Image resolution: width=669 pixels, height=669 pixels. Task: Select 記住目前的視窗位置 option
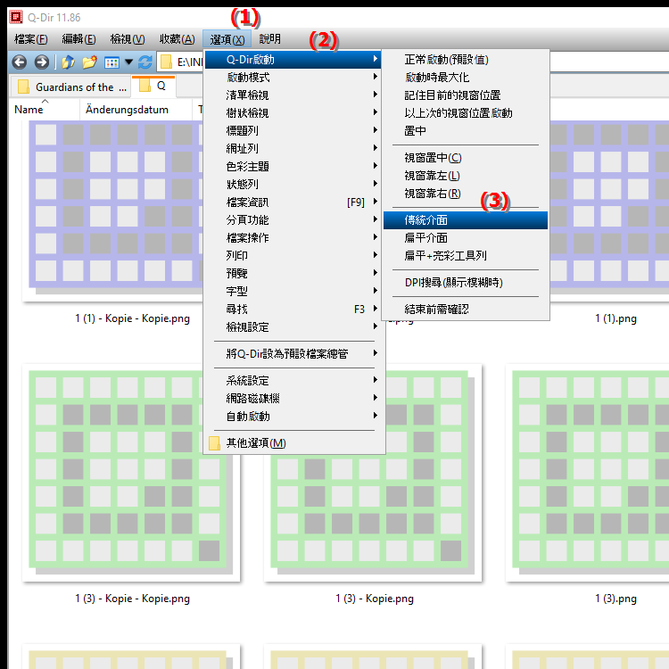[x=465, y=95]
